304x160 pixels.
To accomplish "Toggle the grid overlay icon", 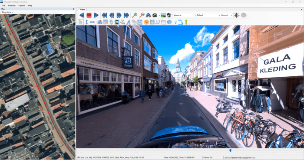I will coord(152,22).
